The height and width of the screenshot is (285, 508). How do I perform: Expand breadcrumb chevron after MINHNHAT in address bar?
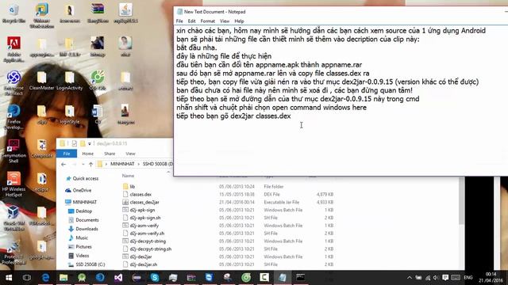coord(138,164)
